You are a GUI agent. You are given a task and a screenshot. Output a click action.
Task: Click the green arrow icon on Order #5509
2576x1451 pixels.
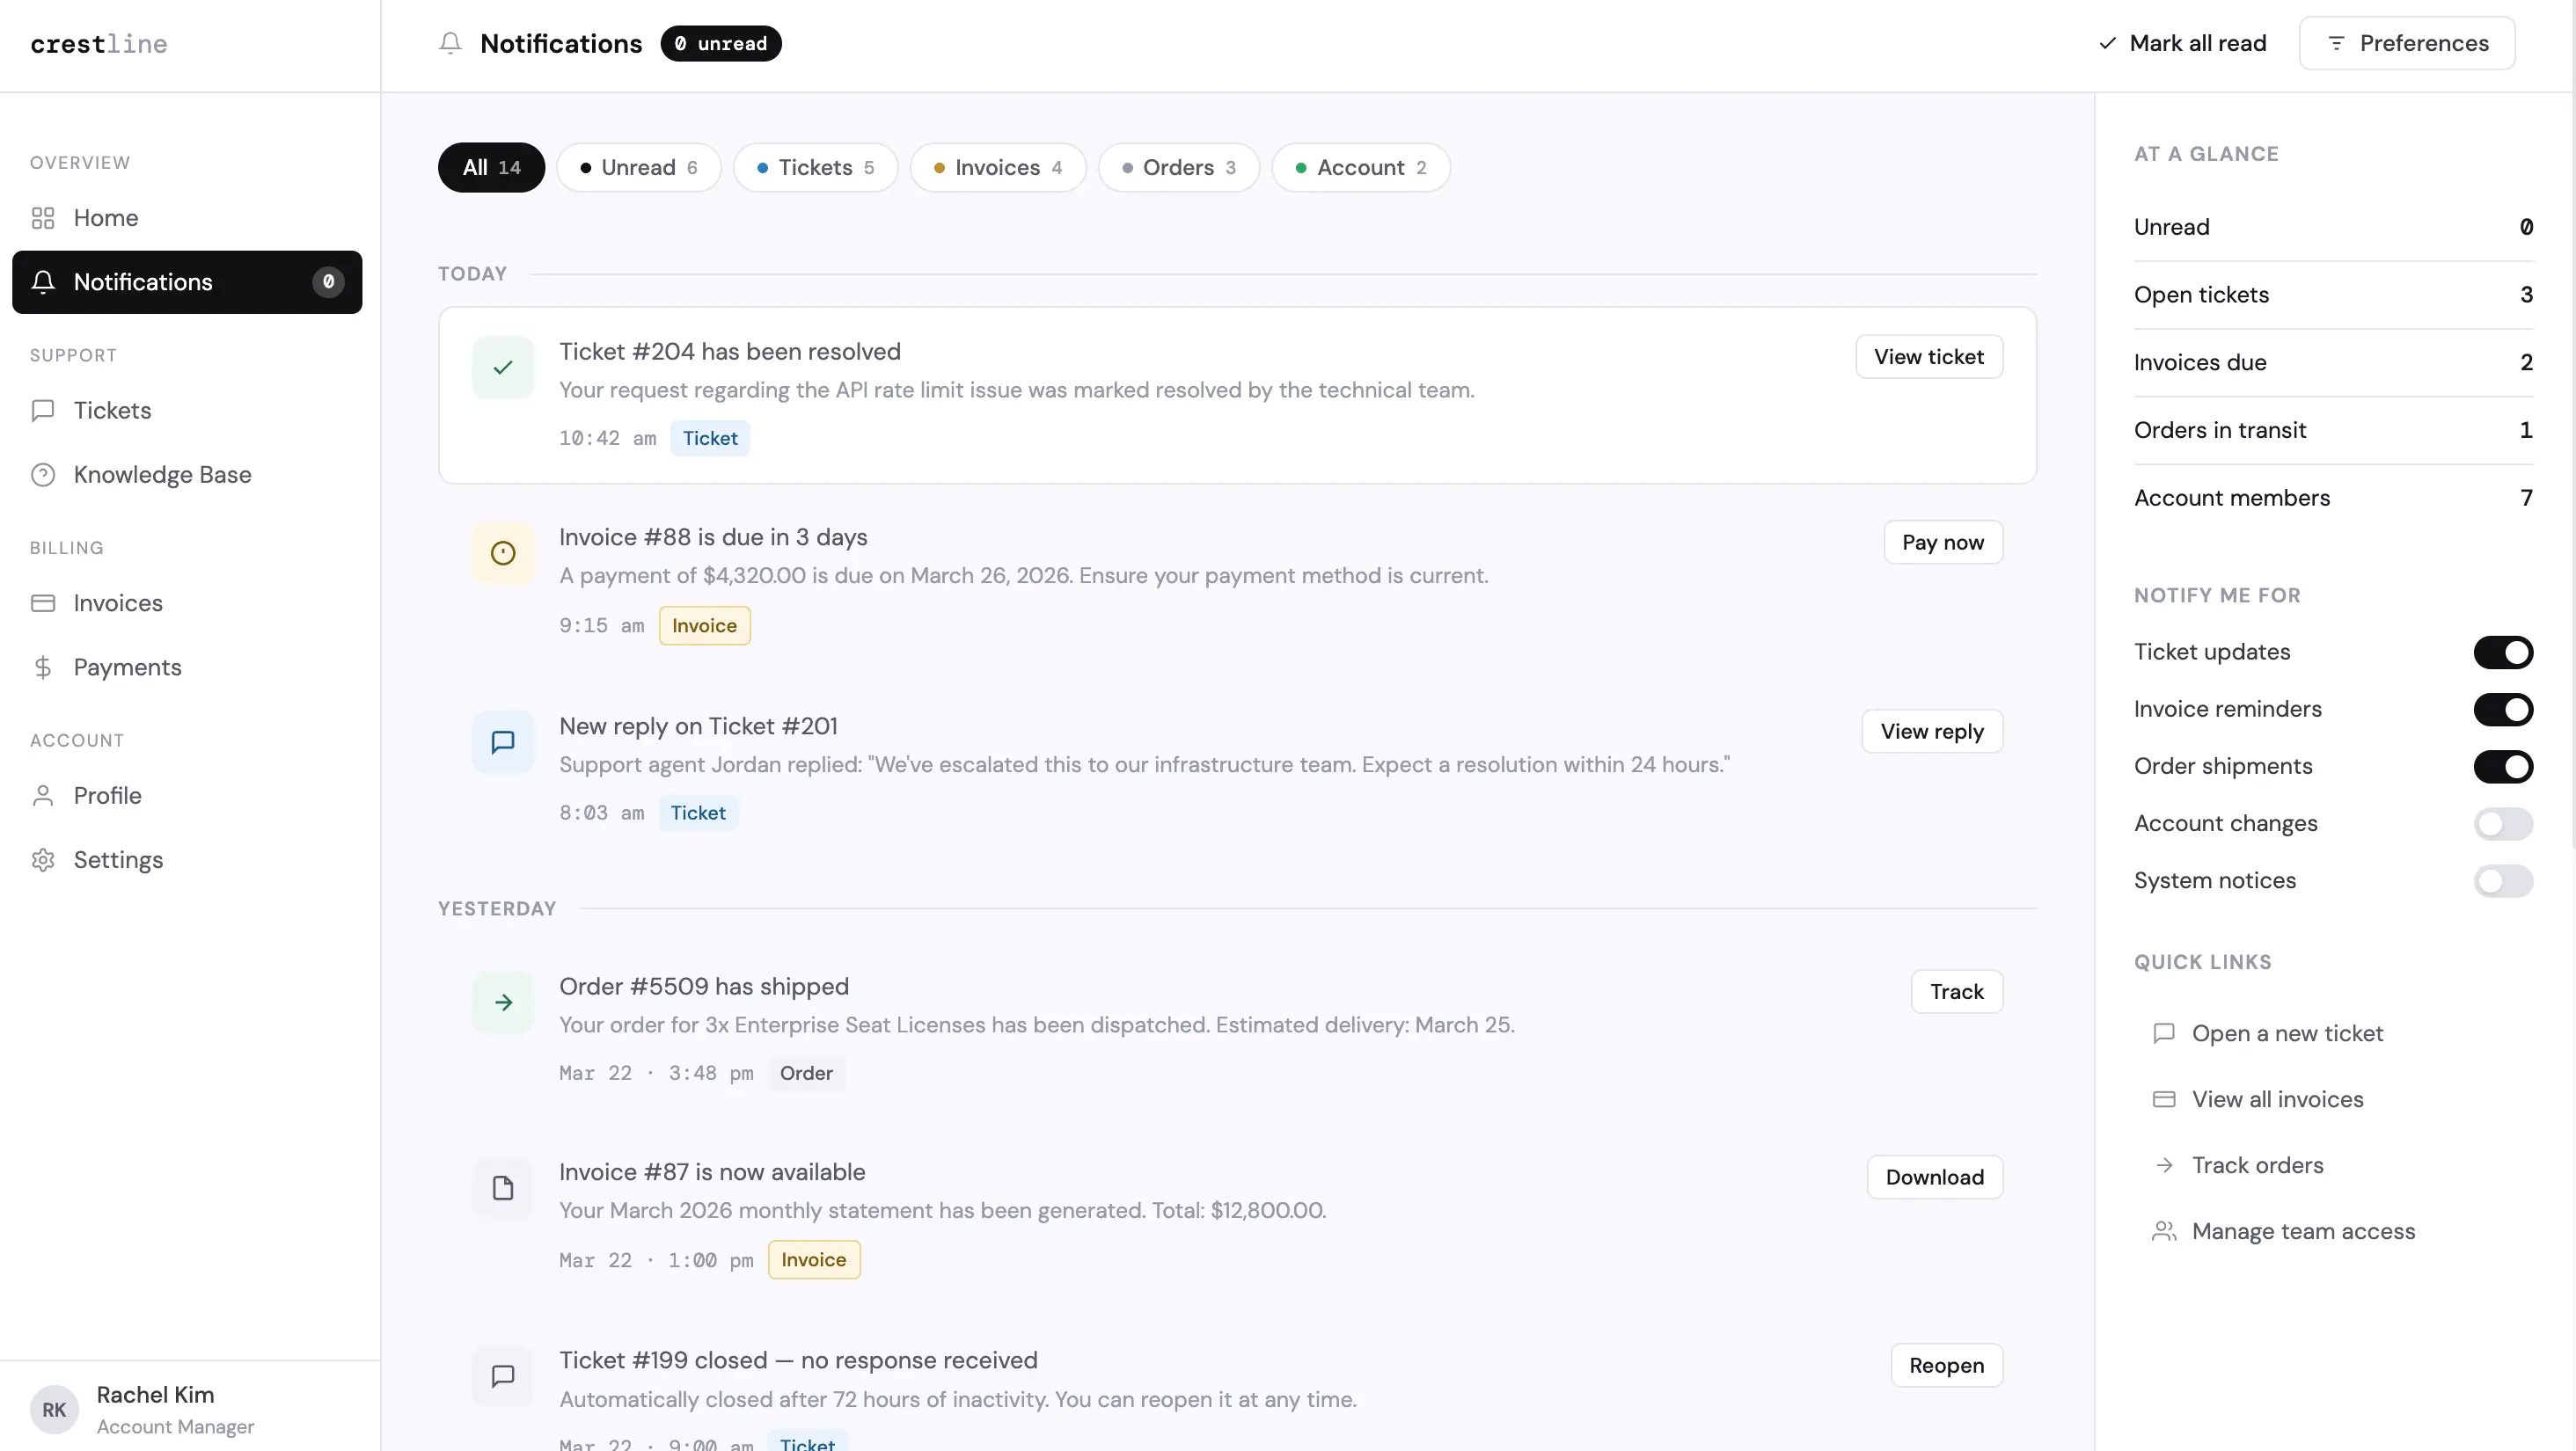503,1003
